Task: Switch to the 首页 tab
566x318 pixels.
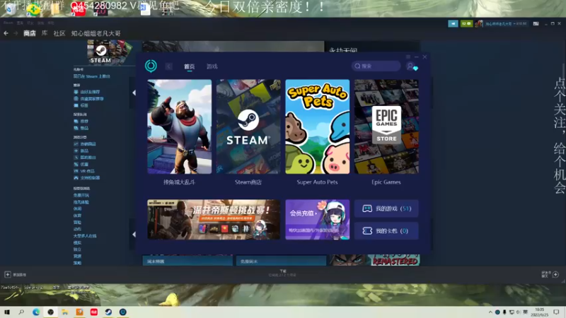Action: coord(189,66)
